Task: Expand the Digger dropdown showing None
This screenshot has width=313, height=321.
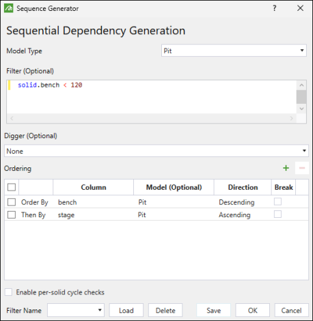Action: click(156, 151)
